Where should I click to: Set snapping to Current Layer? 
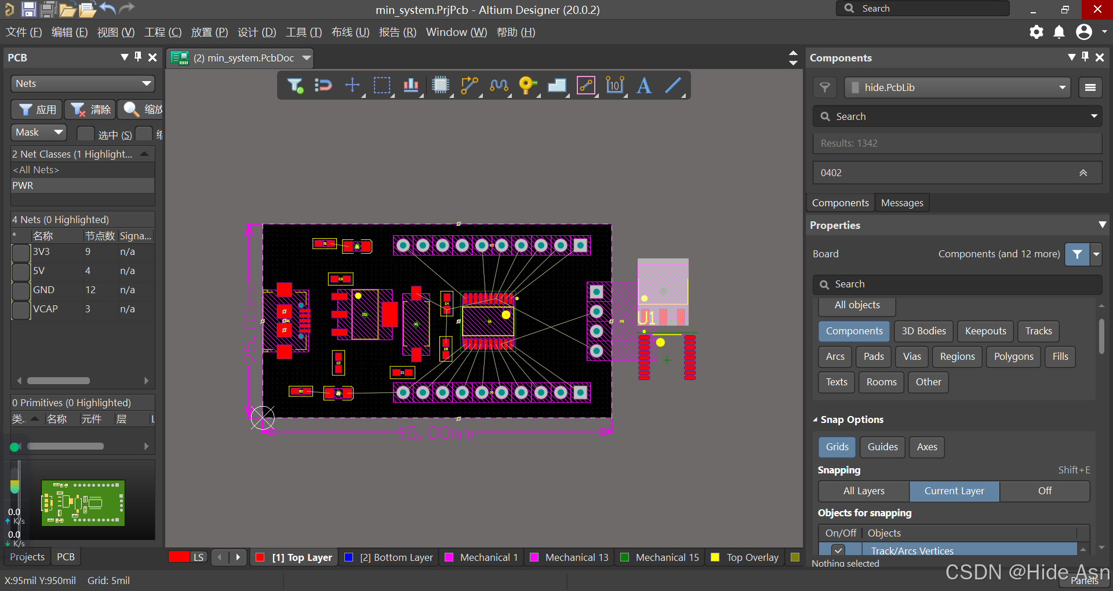pyautogui.click(x=954, y=491)
